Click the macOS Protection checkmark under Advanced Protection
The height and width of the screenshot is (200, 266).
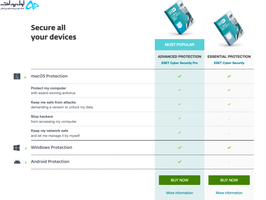click(179, 76)
